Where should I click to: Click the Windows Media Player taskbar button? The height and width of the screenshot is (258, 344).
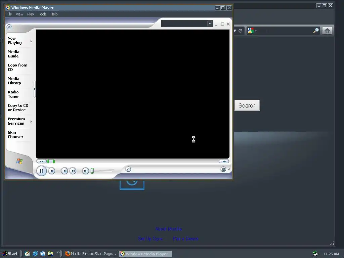pos(146,254)
